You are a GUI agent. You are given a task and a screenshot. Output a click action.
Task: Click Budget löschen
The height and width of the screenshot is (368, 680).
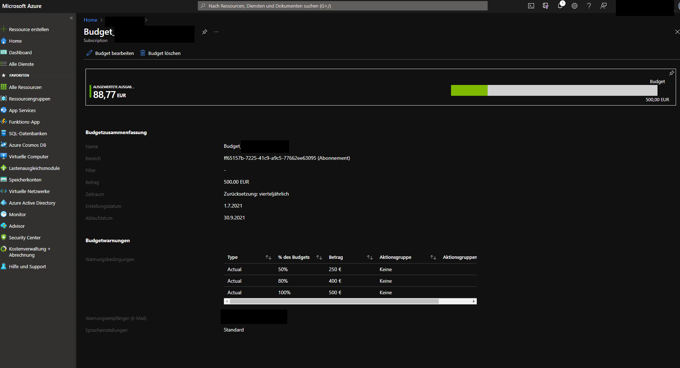[160, 53]
